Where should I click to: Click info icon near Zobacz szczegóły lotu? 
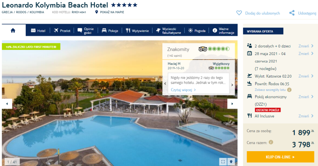(x=289, y=90)
